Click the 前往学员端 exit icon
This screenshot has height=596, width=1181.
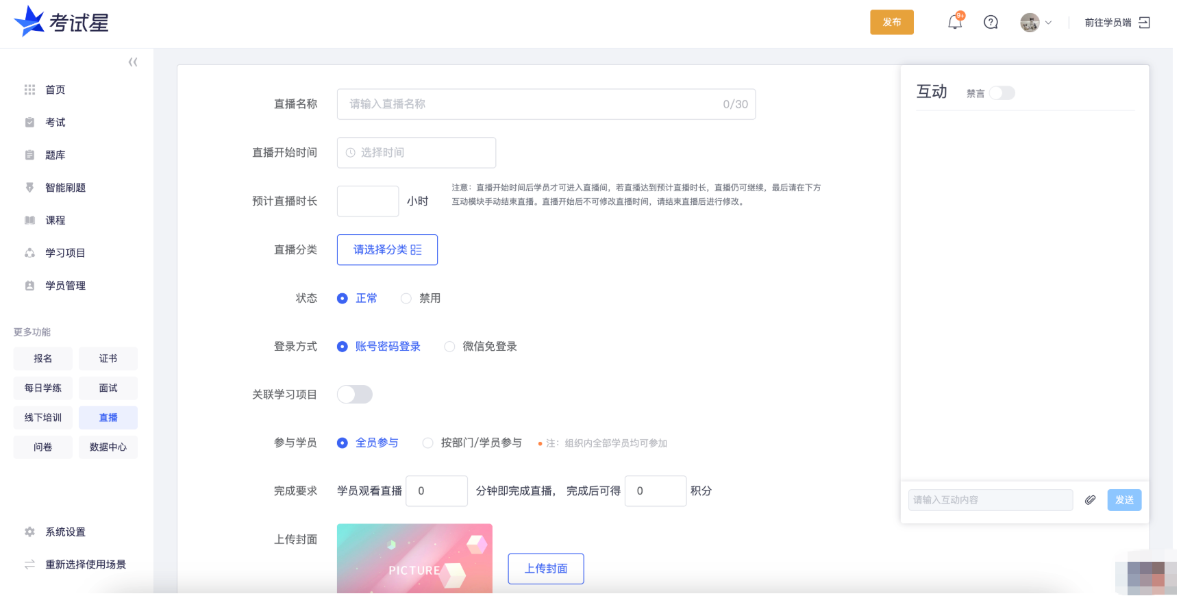pos(1144,23)
